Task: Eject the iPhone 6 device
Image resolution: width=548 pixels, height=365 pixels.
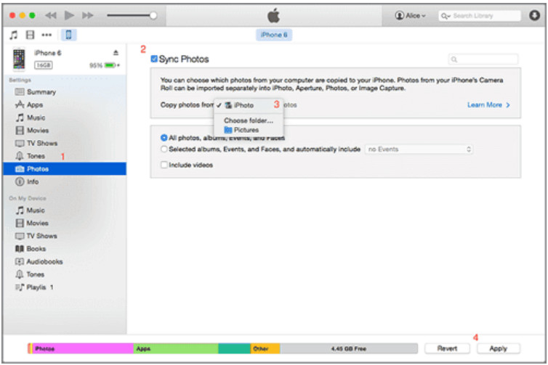Action: click(x=116, y=53)
